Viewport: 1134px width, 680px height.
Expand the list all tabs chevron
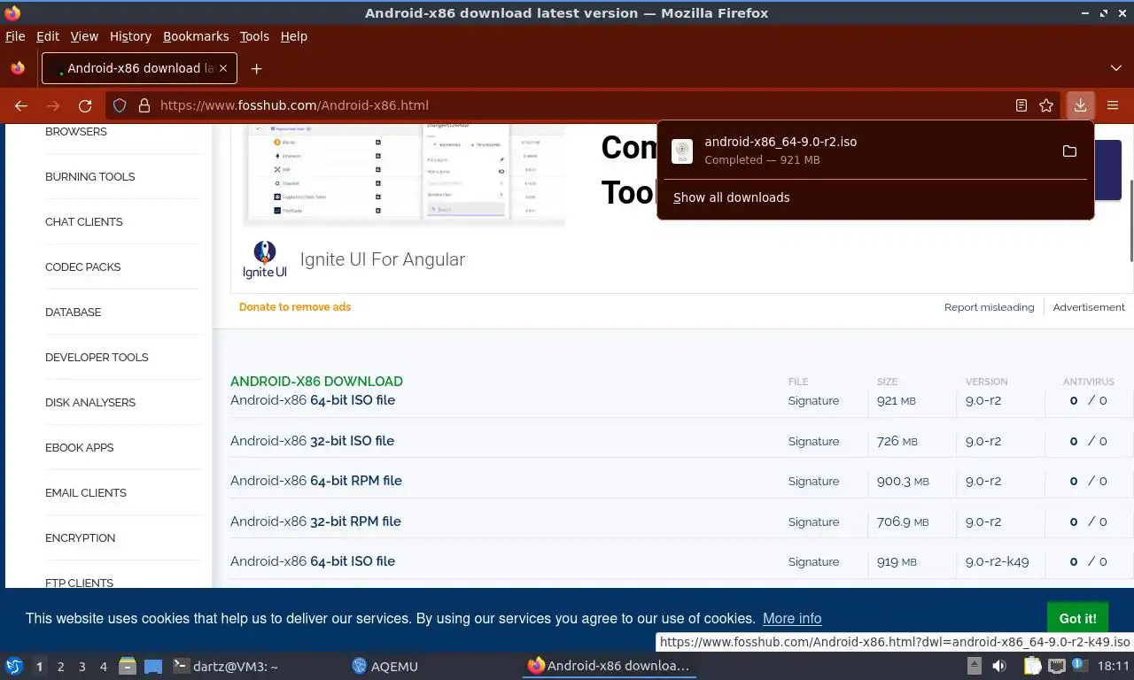click(1116, 68)
